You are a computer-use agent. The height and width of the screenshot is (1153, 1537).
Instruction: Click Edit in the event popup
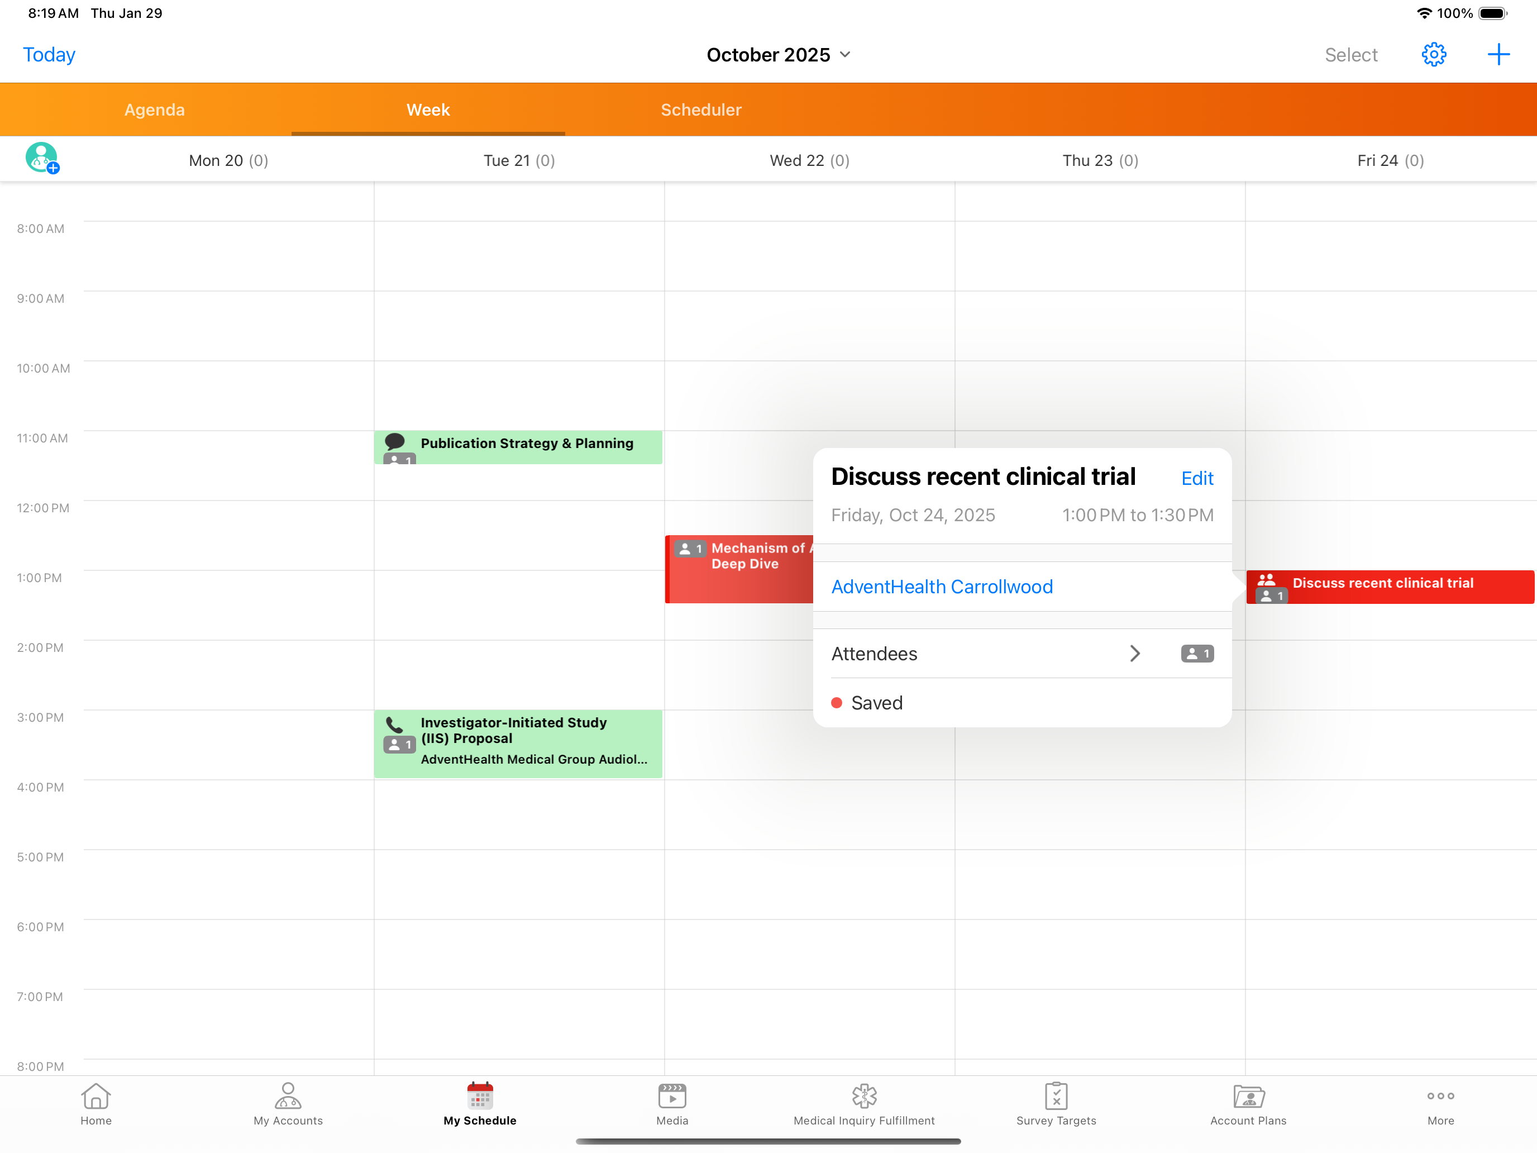point(1196,478)
